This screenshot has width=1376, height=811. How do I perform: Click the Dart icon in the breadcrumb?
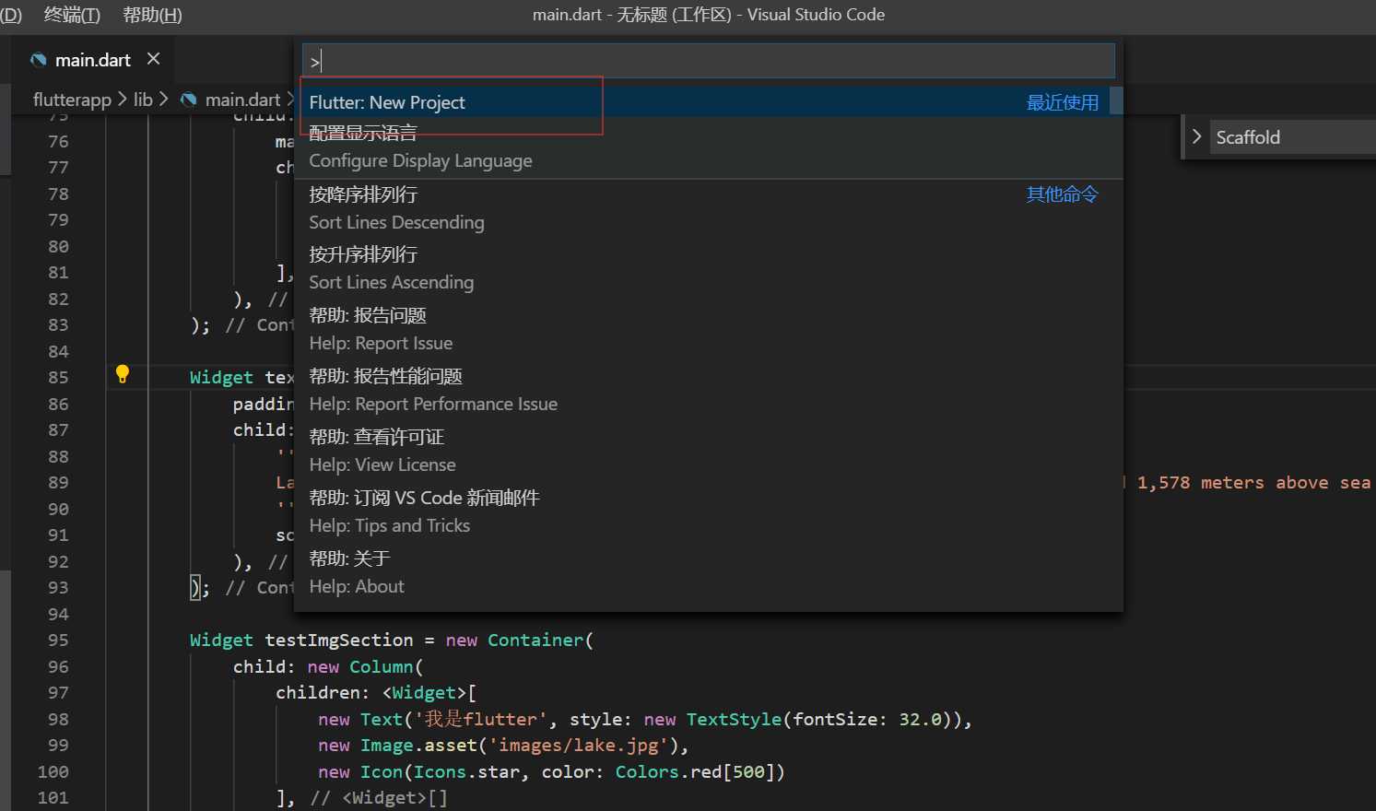coord(189,100)
